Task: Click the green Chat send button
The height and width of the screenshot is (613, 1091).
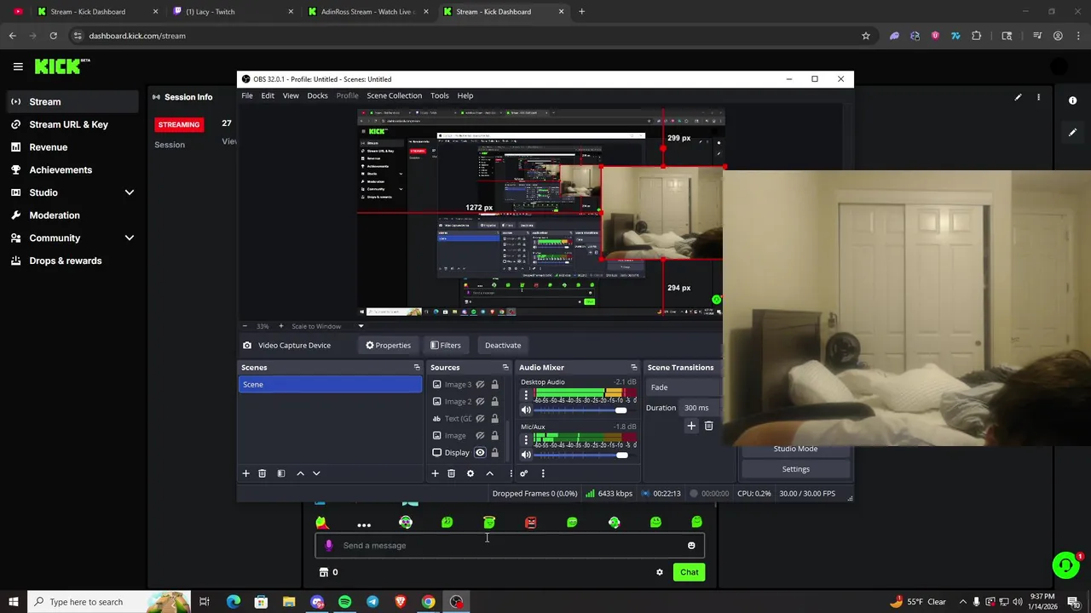Action: click(689, 572)
